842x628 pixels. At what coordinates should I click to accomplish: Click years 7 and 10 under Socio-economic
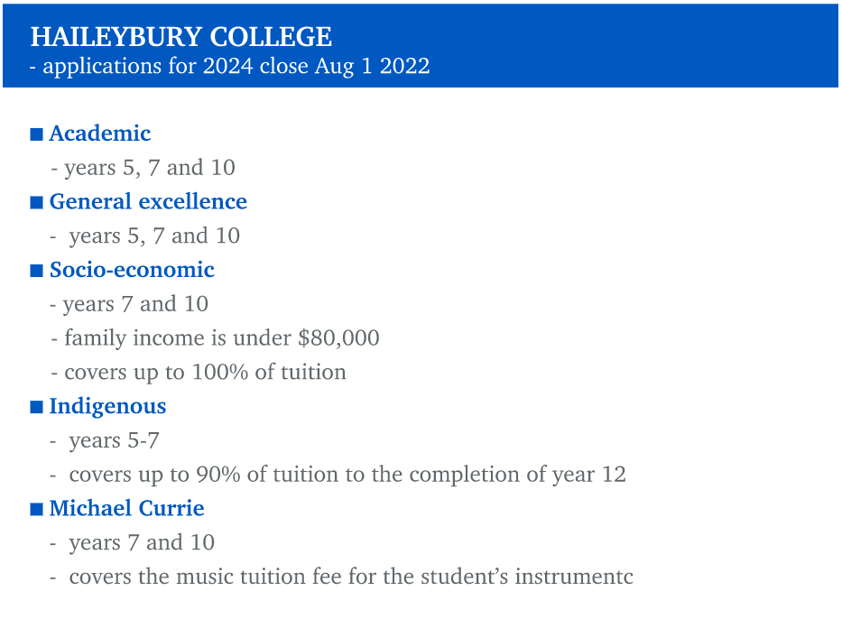coord(129,304)
